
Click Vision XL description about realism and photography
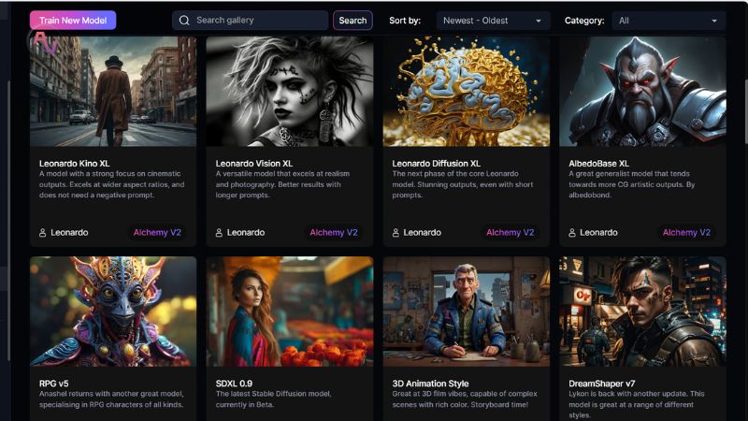tap(282, 184)
